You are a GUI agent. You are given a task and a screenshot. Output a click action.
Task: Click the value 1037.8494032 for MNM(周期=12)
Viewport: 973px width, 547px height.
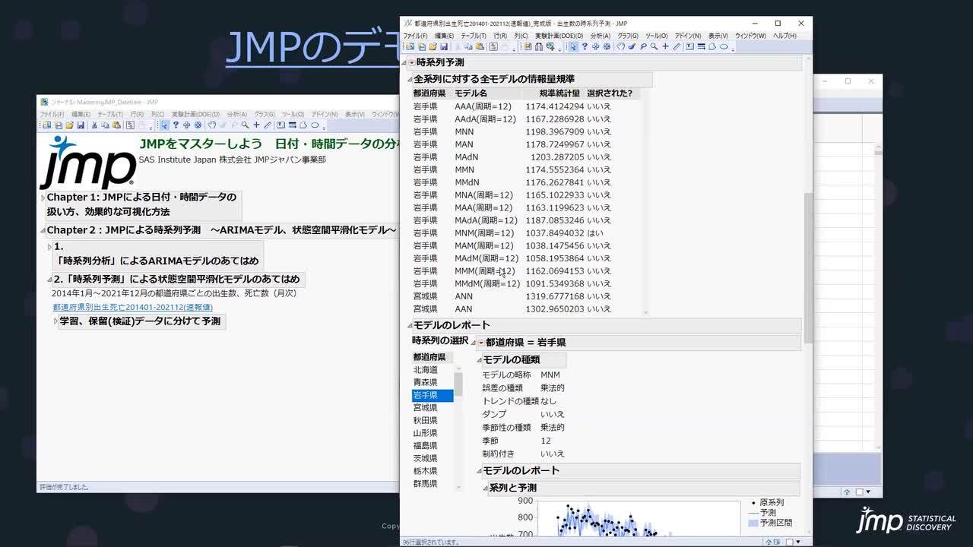pyautogui.click(x=555, y=233)
